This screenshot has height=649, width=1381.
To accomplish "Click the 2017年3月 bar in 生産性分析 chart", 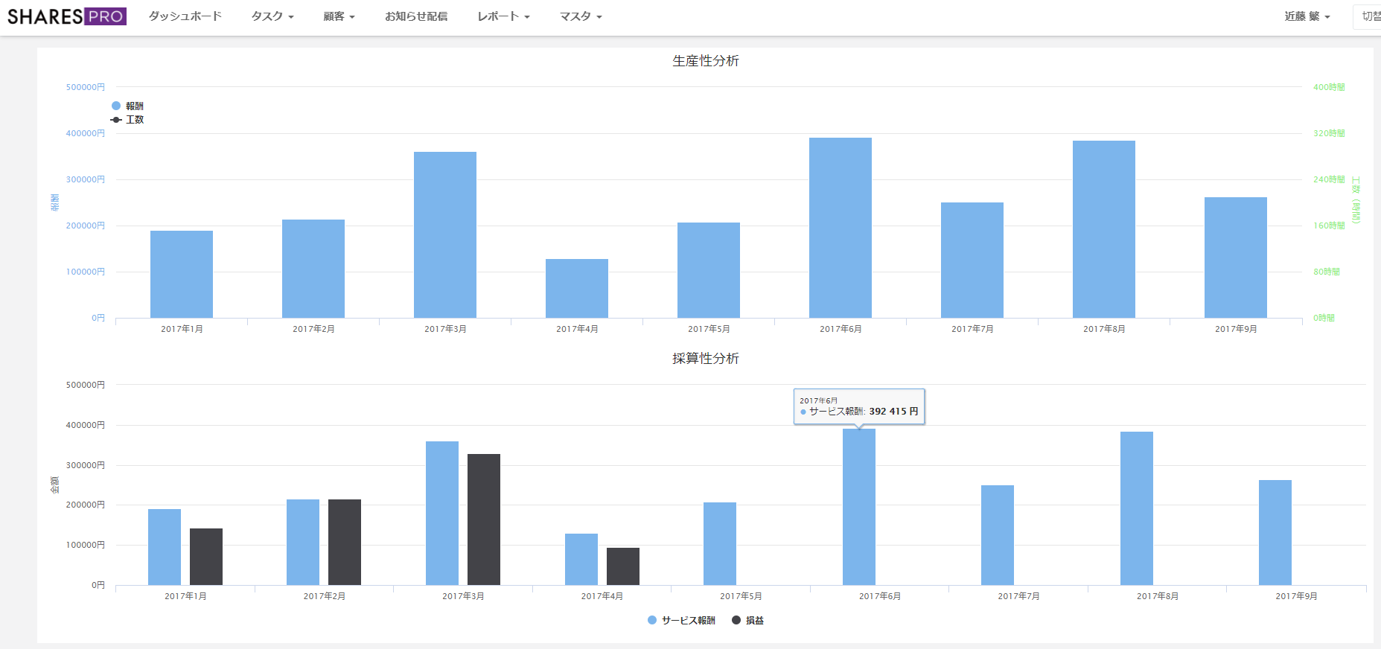I will pyautogui.click(x=445, y=234).
